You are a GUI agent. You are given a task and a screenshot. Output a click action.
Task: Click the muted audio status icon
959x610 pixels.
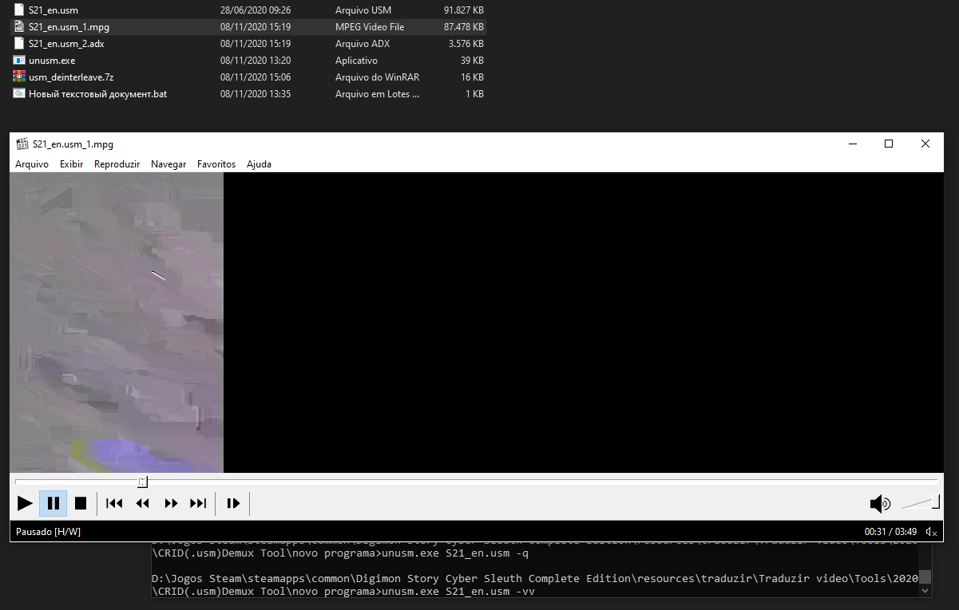(931, 532)
